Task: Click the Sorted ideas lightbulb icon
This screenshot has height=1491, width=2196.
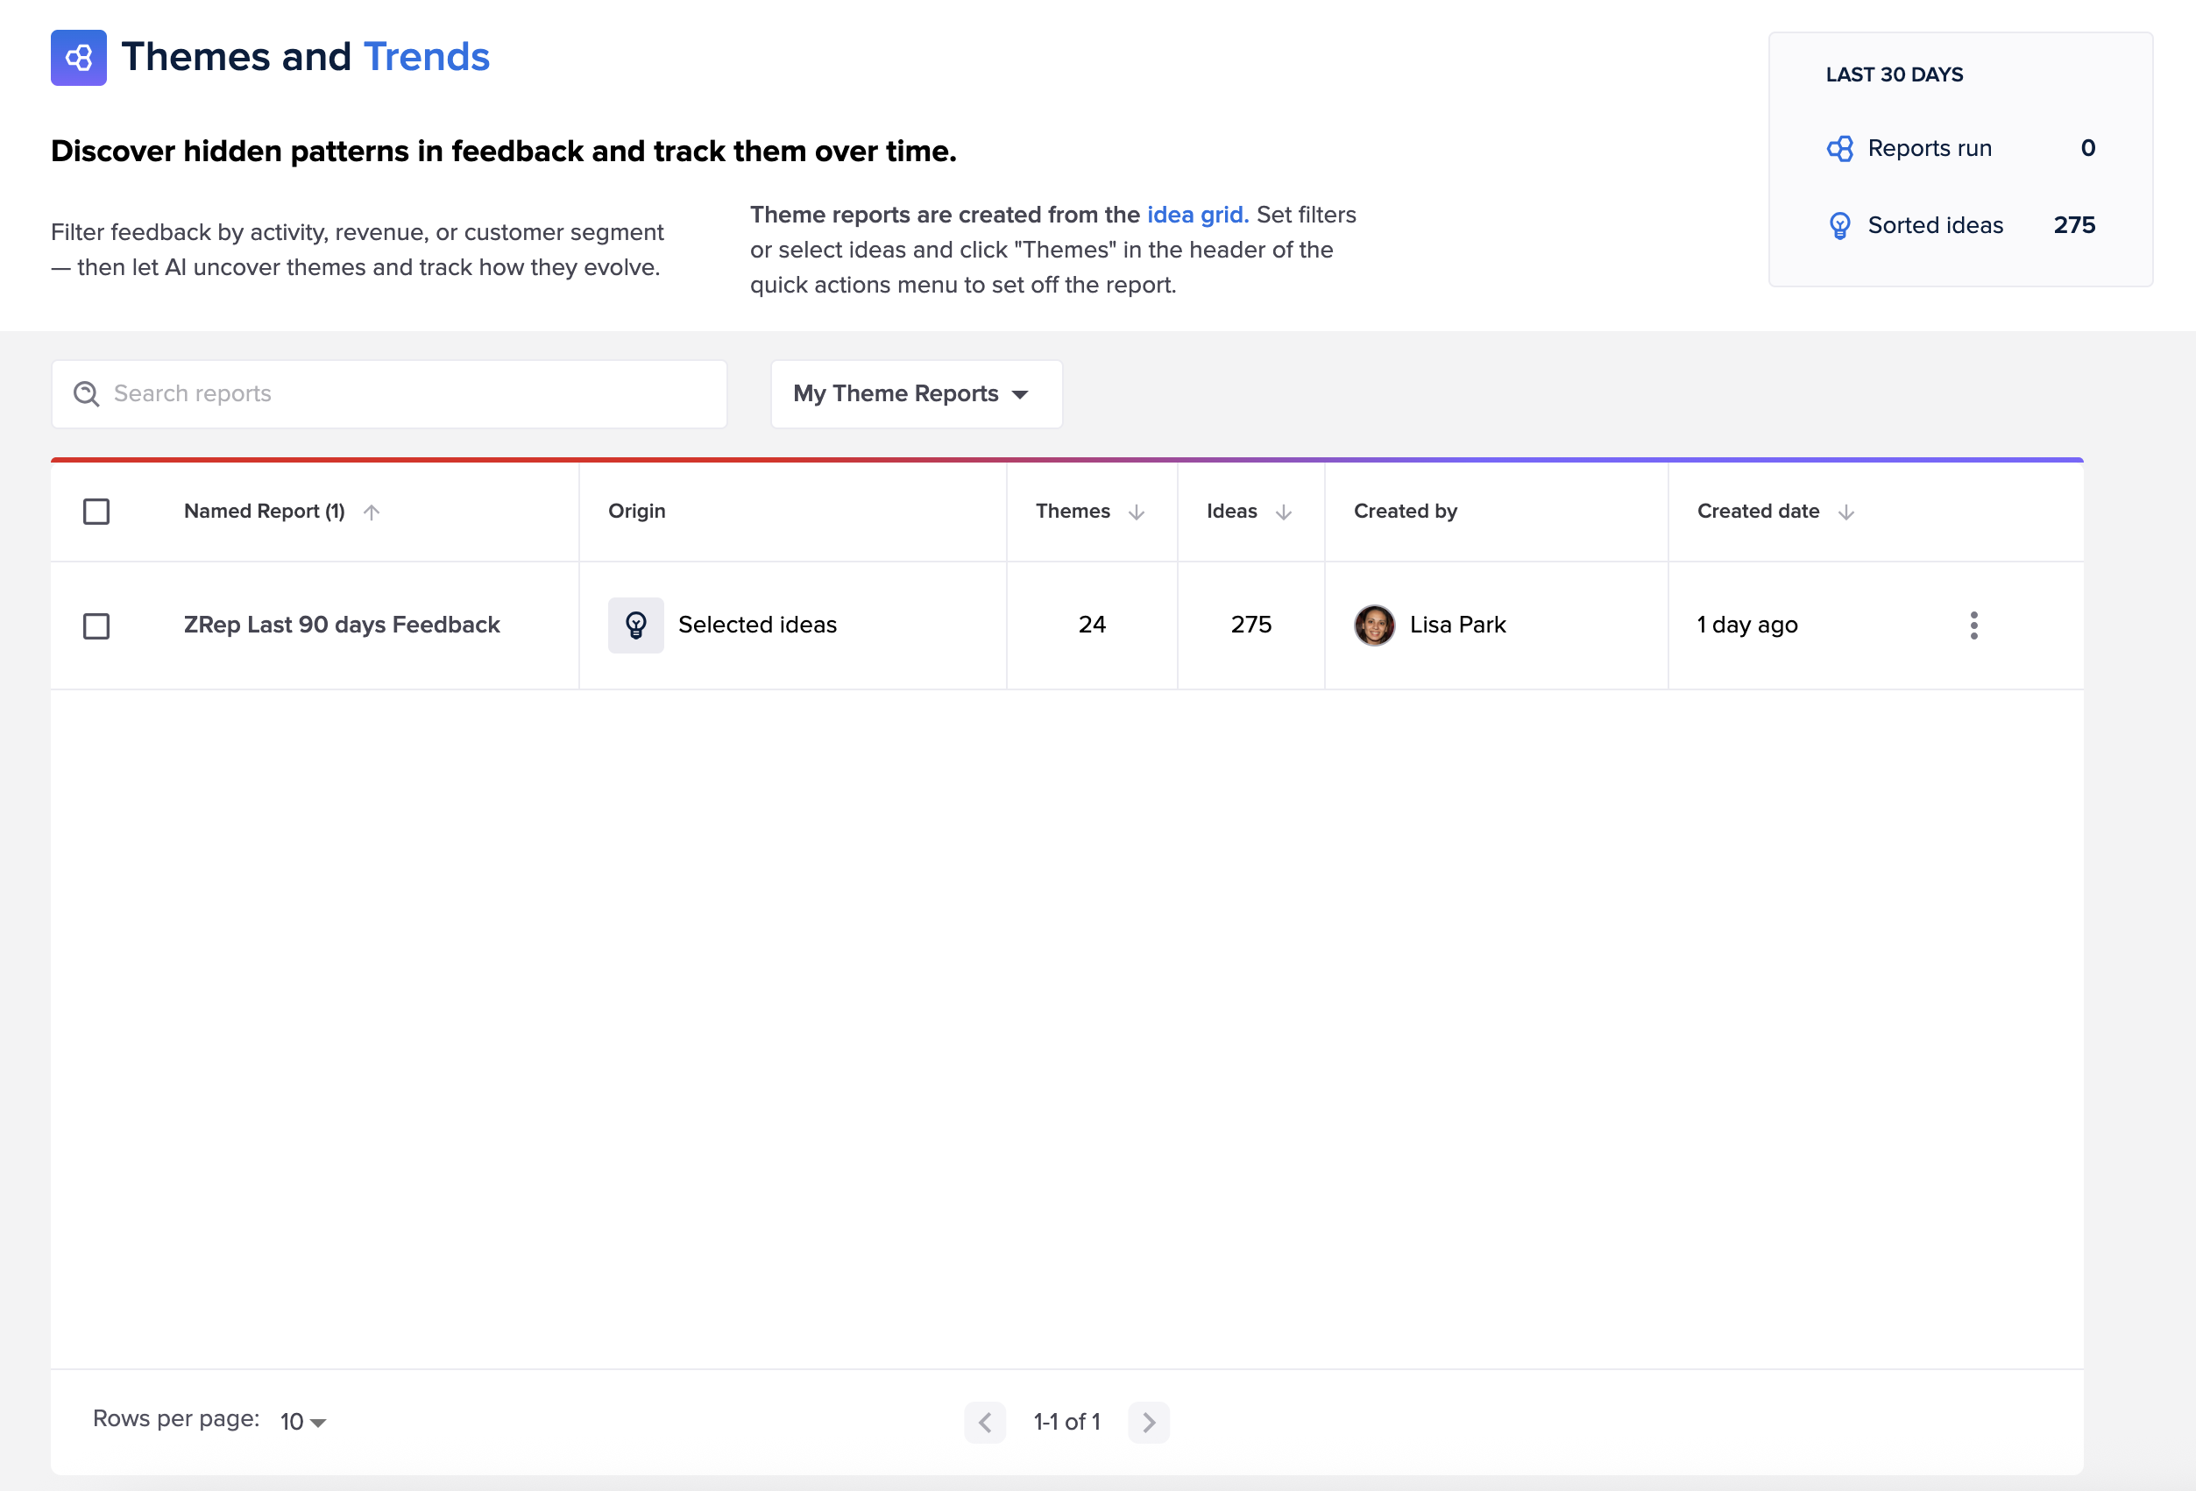Action: tap(1839, 226)
